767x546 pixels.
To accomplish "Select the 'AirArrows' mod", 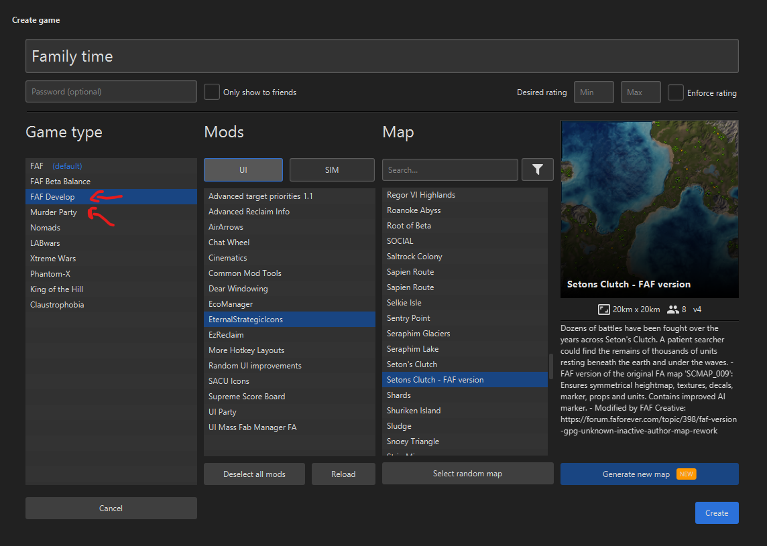I will pos(290,227).
